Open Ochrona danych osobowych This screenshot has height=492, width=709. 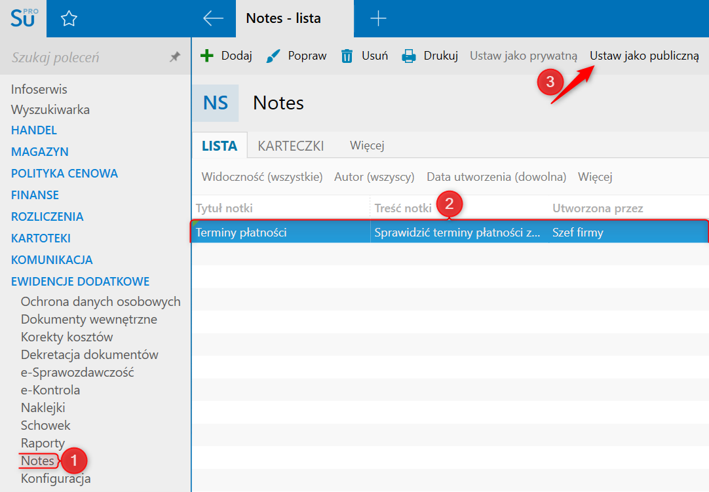[100, 301]
